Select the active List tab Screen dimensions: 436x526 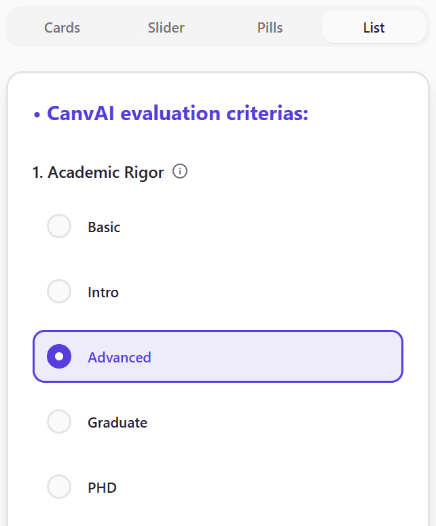tap(374, 28)
